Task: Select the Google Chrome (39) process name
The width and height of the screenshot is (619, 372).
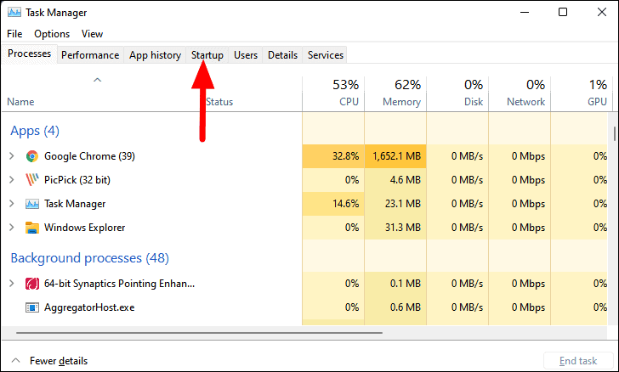Action: 89,156
